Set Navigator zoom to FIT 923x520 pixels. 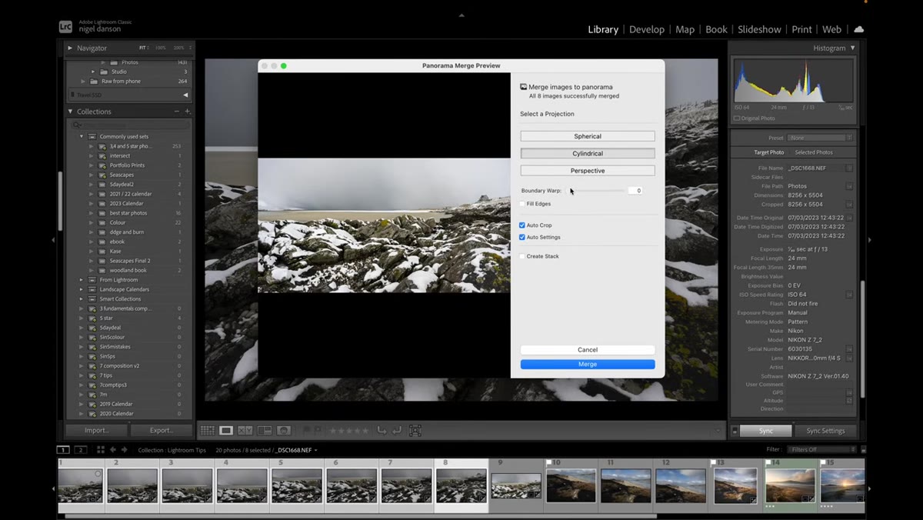click(142, 48)
